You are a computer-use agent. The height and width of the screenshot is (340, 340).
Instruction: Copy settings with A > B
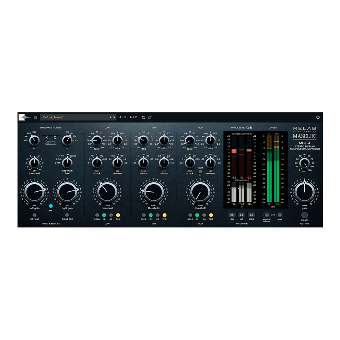(x=133, y=117)
